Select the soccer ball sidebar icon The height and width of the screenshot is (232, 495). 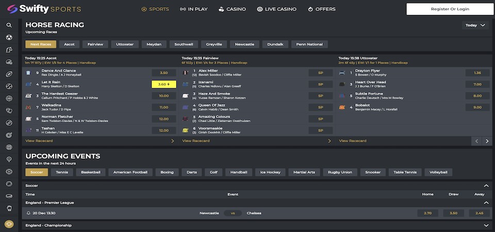point(9,38)
